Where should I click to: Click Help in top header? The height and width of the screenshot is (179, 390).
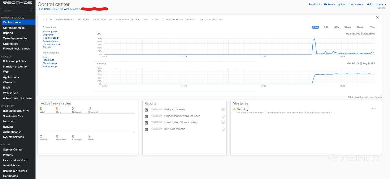point(370,4)
